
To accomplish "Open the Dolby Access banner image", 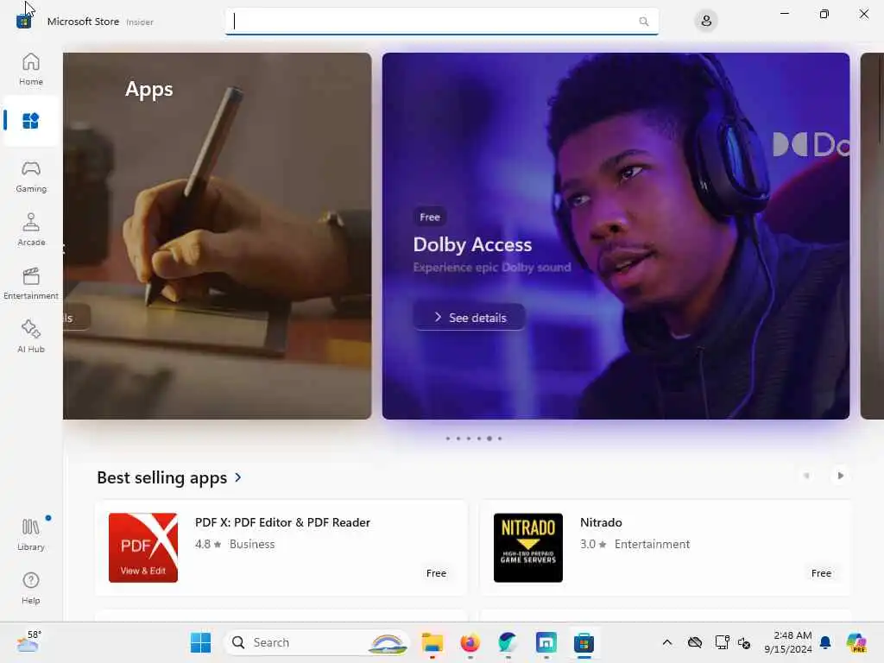I will 616,236.
